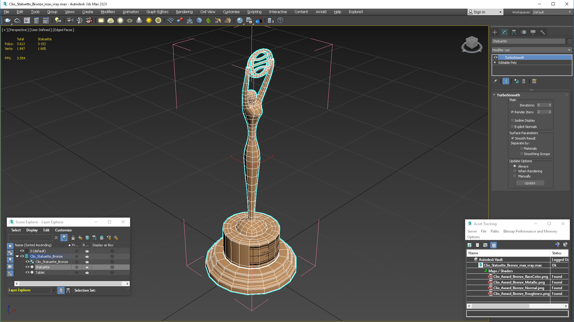This screenshot has height=322, width=574.
Task: Toggle the Render Iters checkbox
Action: coord(512,112)
